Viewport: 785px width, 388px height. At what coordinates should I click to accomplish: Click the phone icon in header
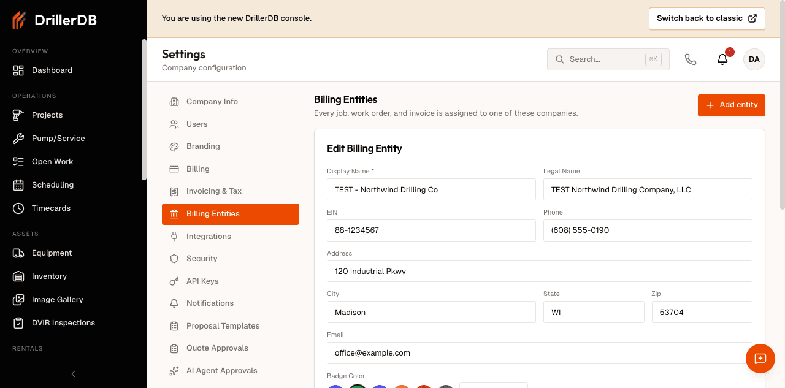691,59
